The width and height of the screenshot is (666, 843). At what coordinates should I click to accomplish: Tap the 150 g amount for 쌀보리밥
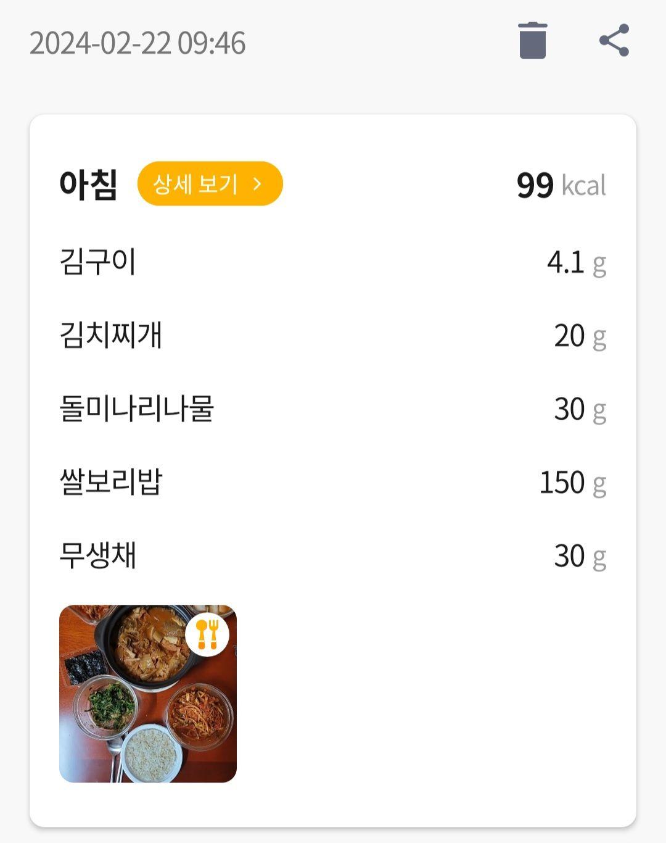[x=573, y=483]
